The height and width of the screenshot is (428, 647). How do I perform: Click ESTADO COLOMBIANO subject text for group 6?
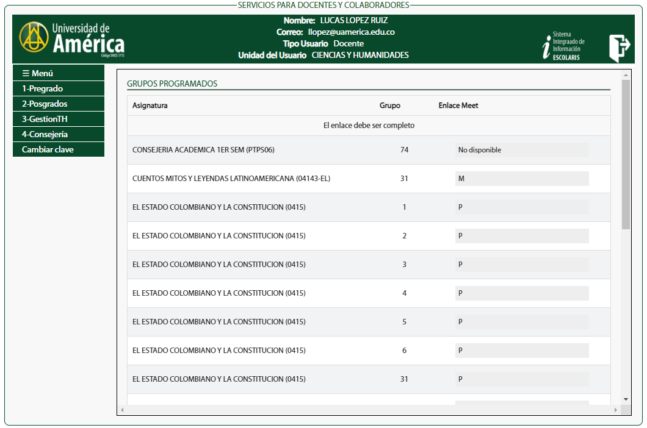pos(219,351)
